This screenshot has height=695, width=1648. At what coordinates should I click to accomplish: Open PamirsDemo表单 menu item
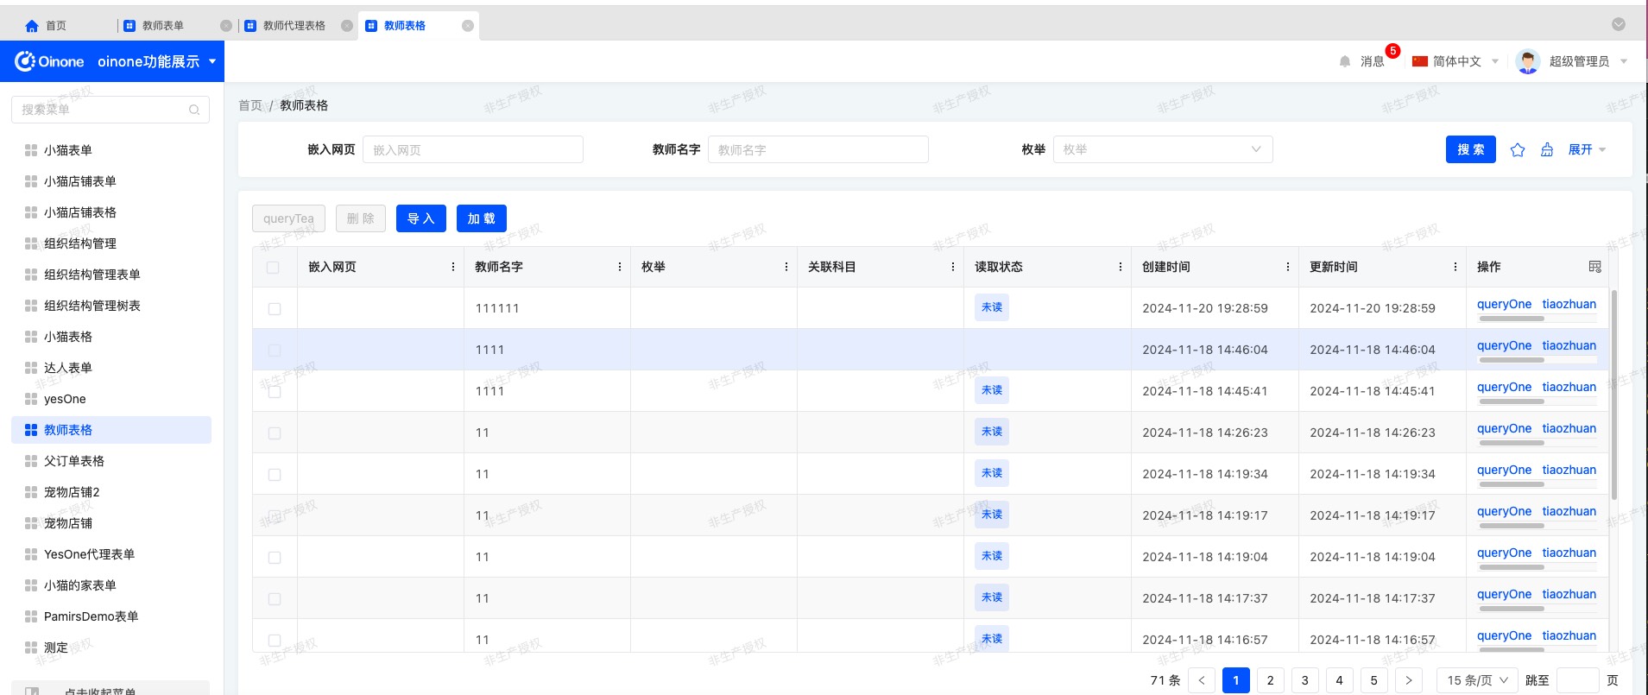click(92, 616)
